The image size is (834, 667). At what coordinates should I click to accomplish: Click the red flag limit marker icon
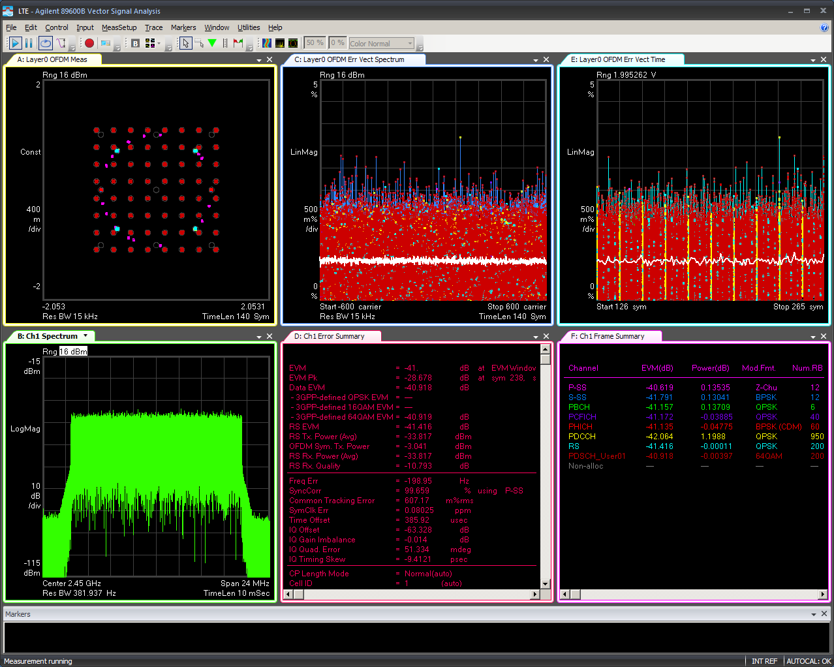pyautogui.click(x=238, y=43)
